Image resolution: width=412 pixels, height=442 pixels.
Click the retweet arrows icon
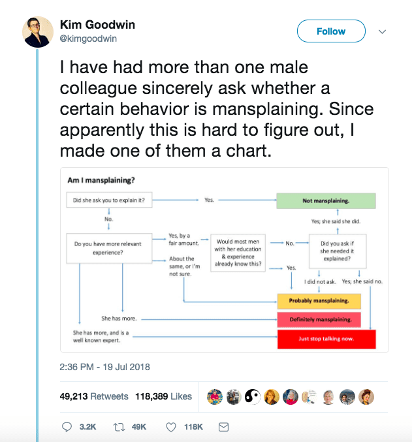pyautogui.click(x=119, y=427)
